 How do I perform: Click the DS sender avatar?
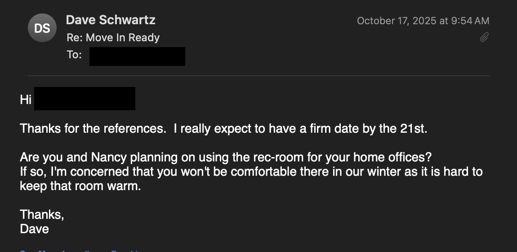pyautogui.click(x=42, y=28)
